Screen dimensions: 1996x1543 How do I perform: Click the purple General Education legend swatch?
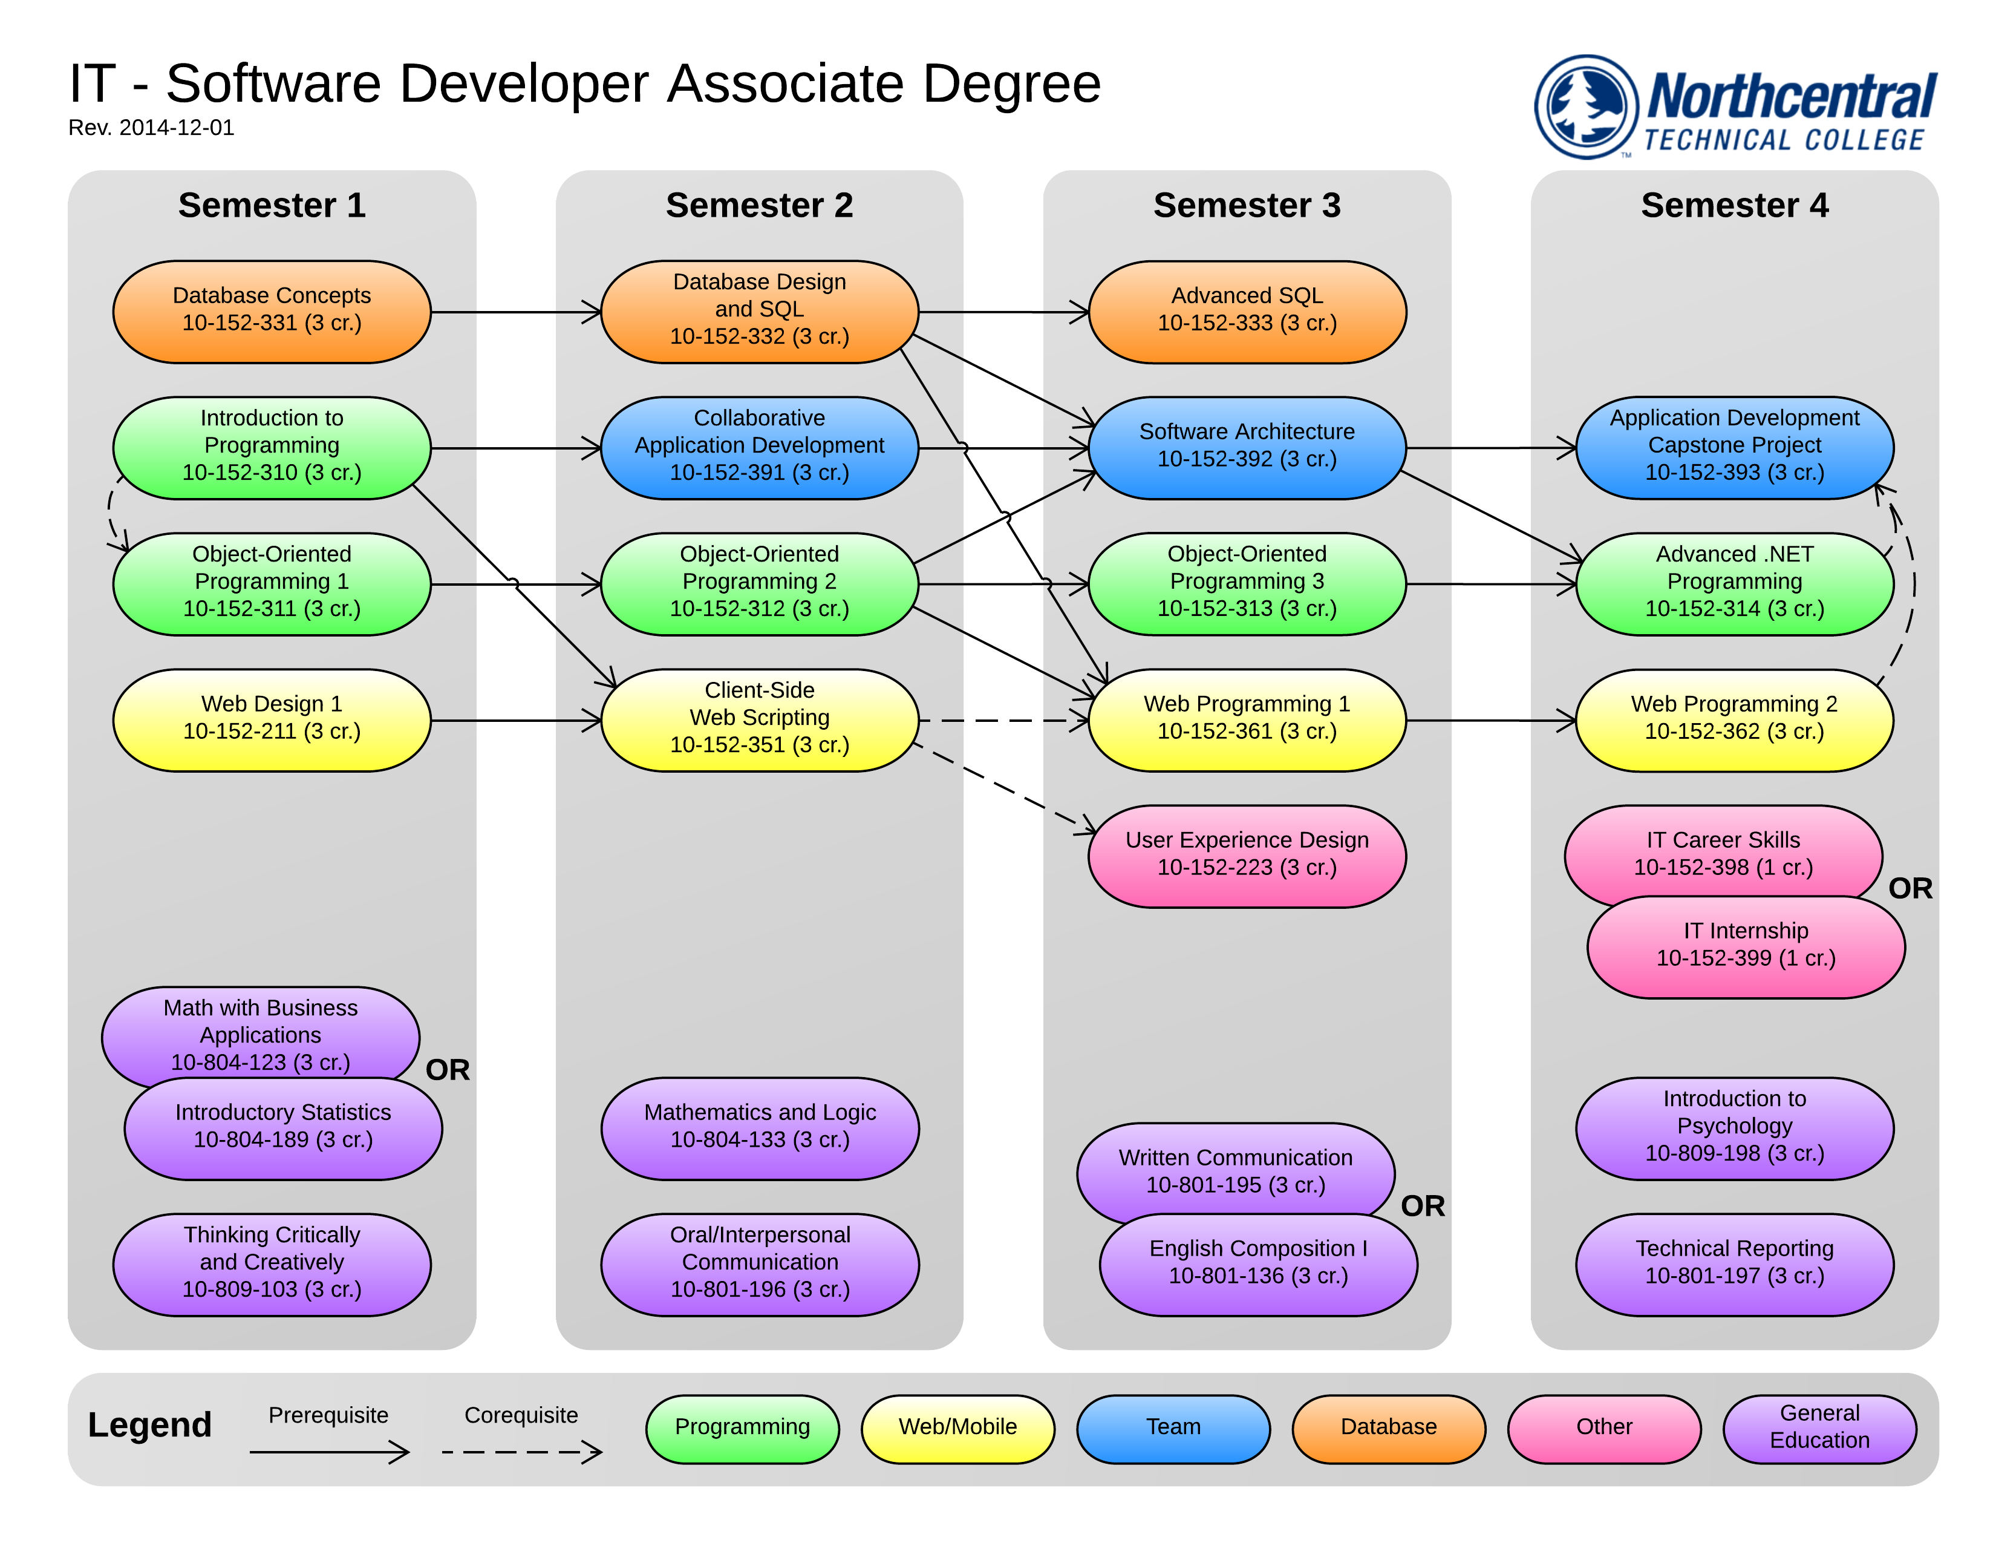pyautogui.click(x=1819, y=1427)
